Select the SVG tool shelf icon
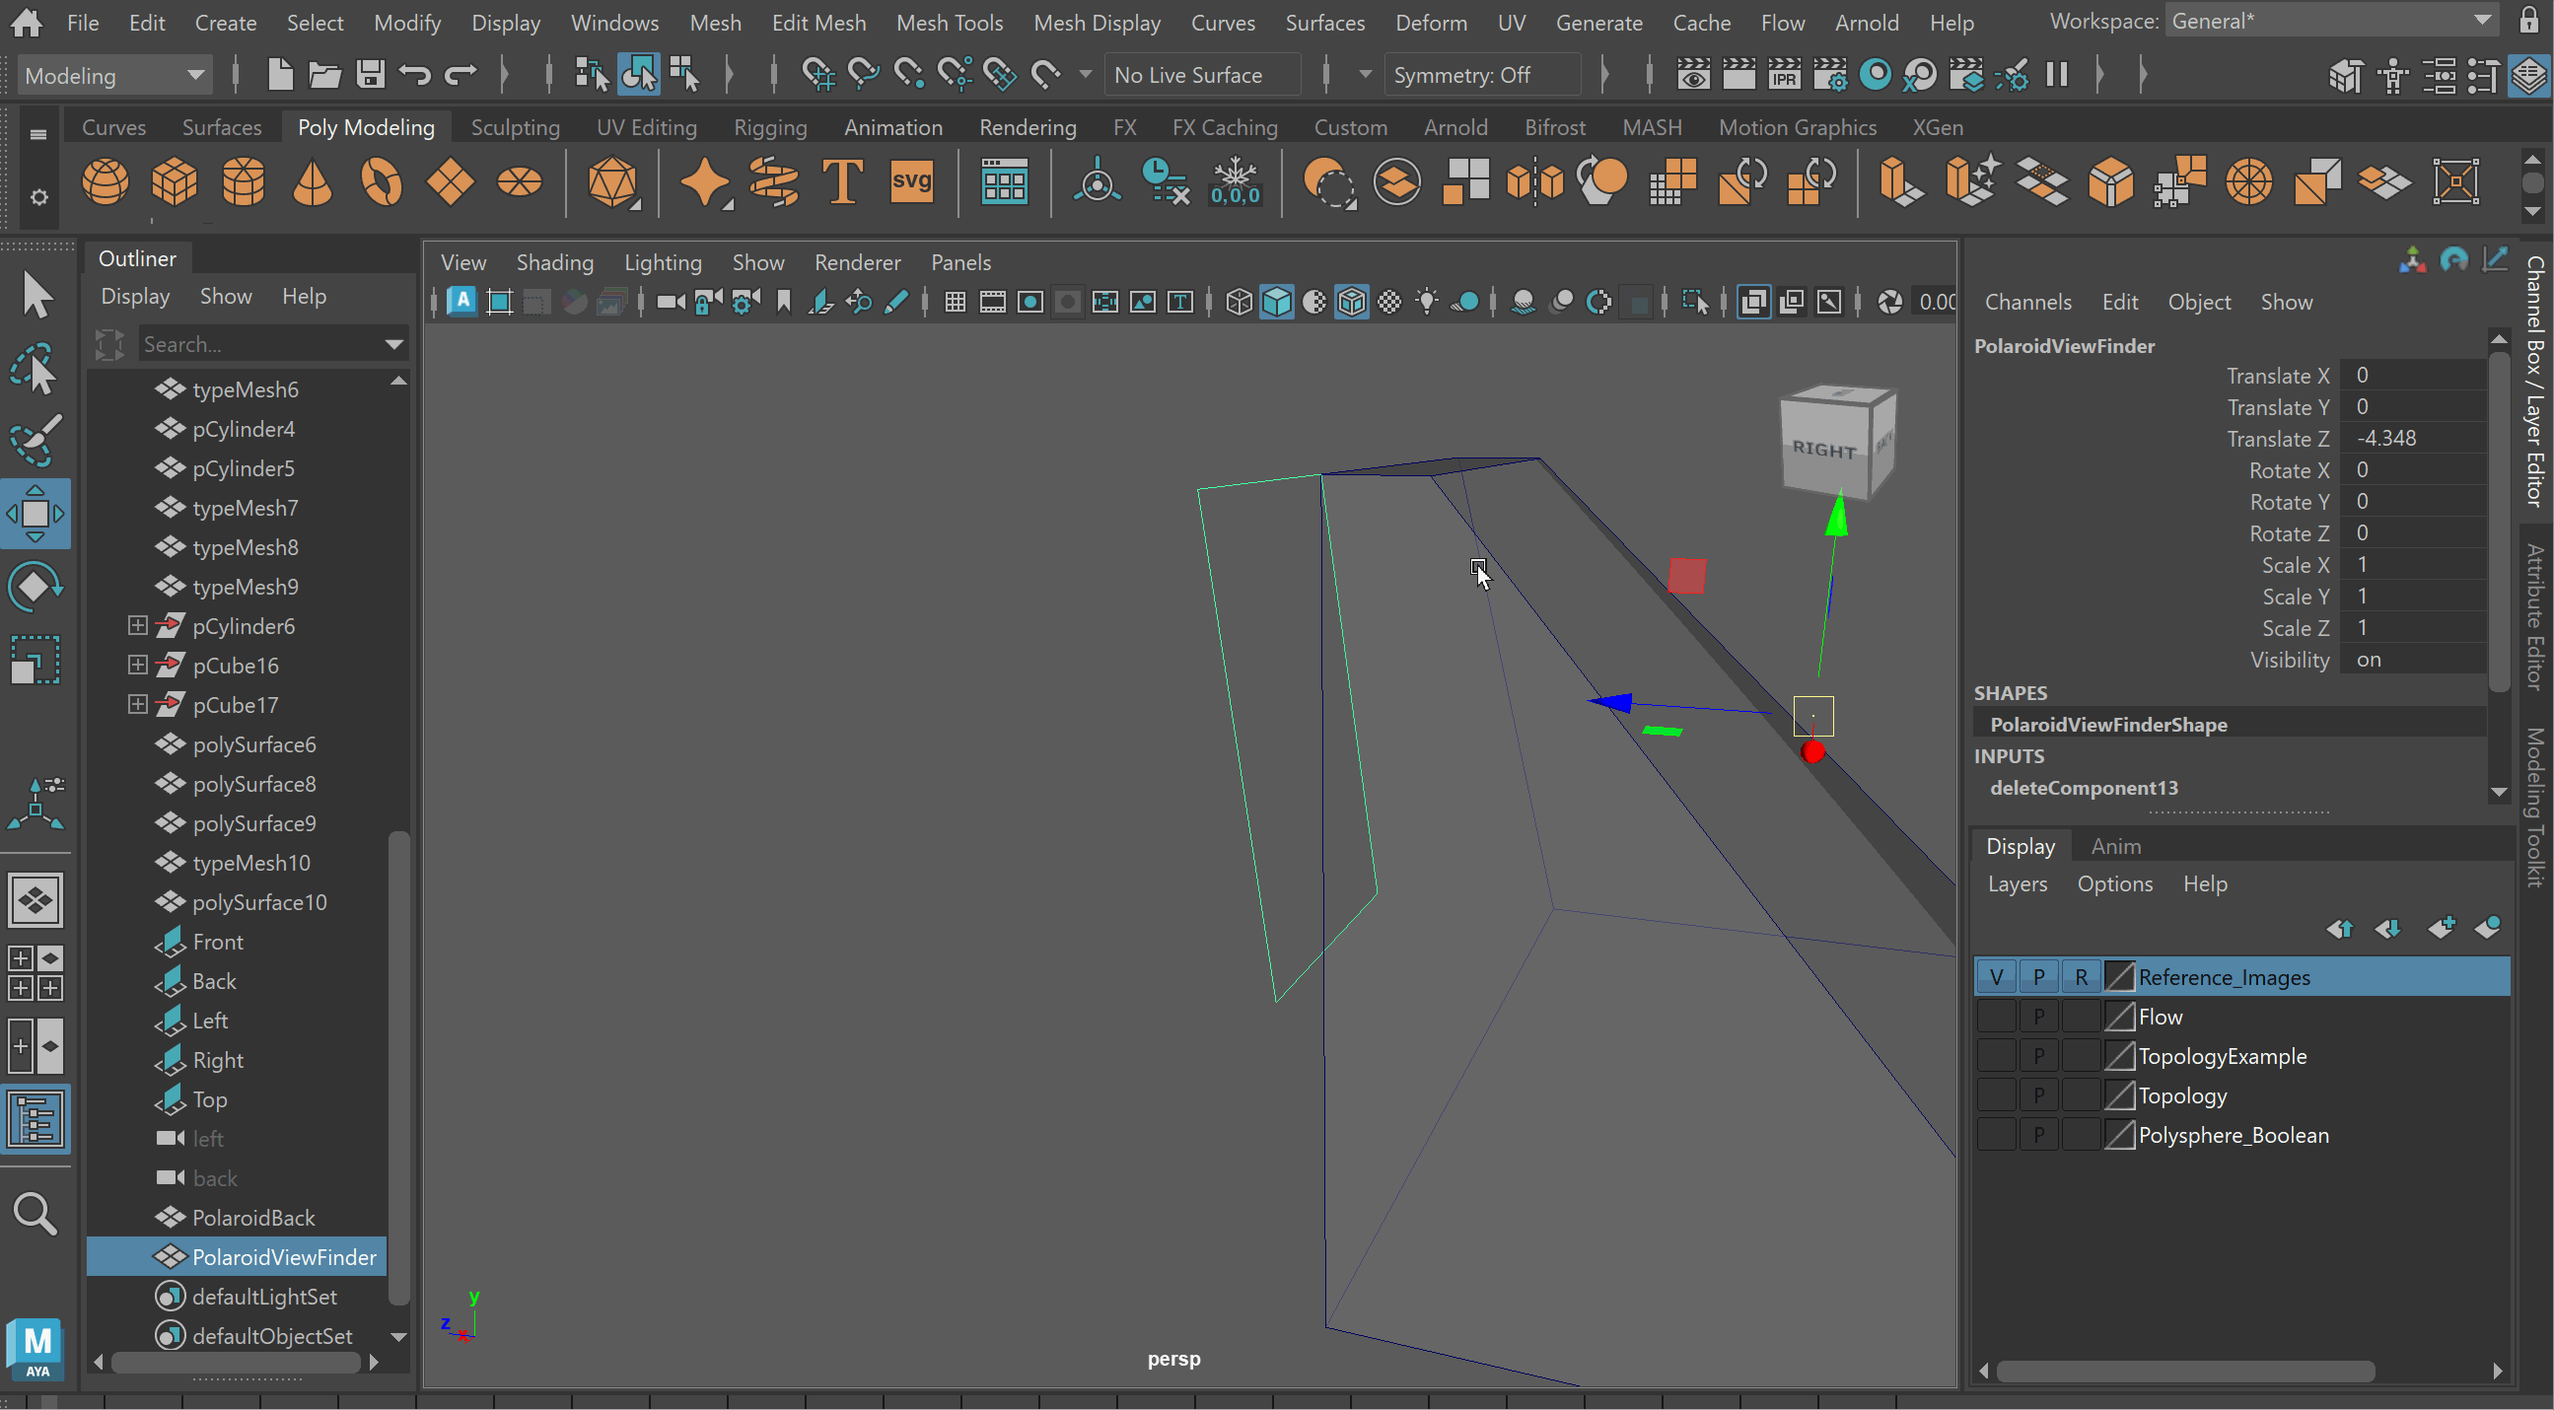The height and width of the screenshot is (1410, 2554). pyautogui.click(x=911, y=182)
